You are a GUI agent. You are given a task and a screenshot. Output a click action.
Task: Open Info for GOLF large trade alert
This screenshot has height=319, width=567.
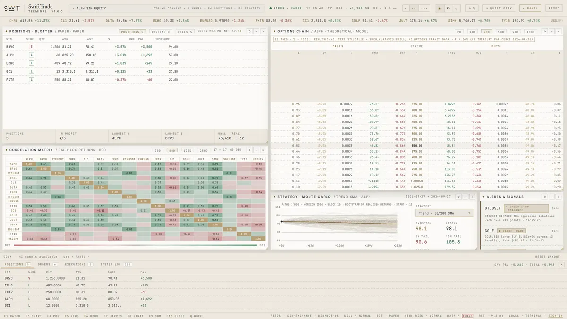coord(555,231)
